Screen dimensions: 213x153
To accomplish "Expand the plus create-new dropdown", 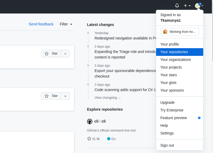I will click(187, 6).
